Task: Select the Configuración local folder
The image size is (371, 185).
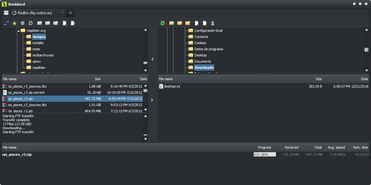Action: coord(208,31)
